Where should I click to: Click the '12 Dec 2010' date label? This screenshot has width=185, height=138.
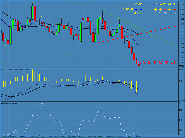(x=5, y=137)
